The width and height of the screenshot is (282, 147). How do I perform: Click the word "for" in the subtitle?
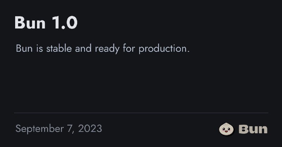pos(129,49)
